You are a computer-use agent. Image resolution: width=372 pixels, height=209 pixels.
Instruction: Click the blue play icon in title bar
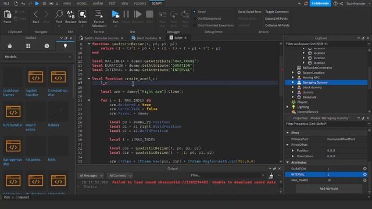[37, 3]
